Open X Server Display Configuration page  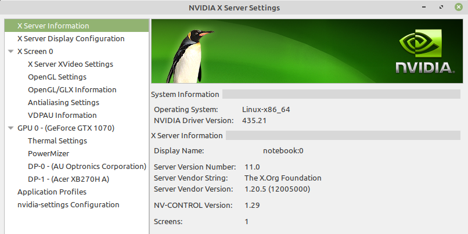coord(71,38)
